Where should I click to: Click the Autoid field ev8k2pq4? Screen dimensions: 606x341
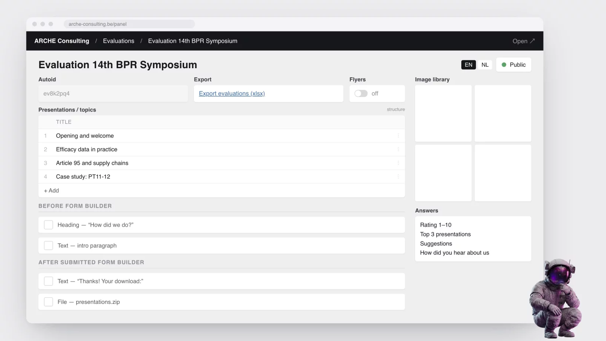(113, 94)
